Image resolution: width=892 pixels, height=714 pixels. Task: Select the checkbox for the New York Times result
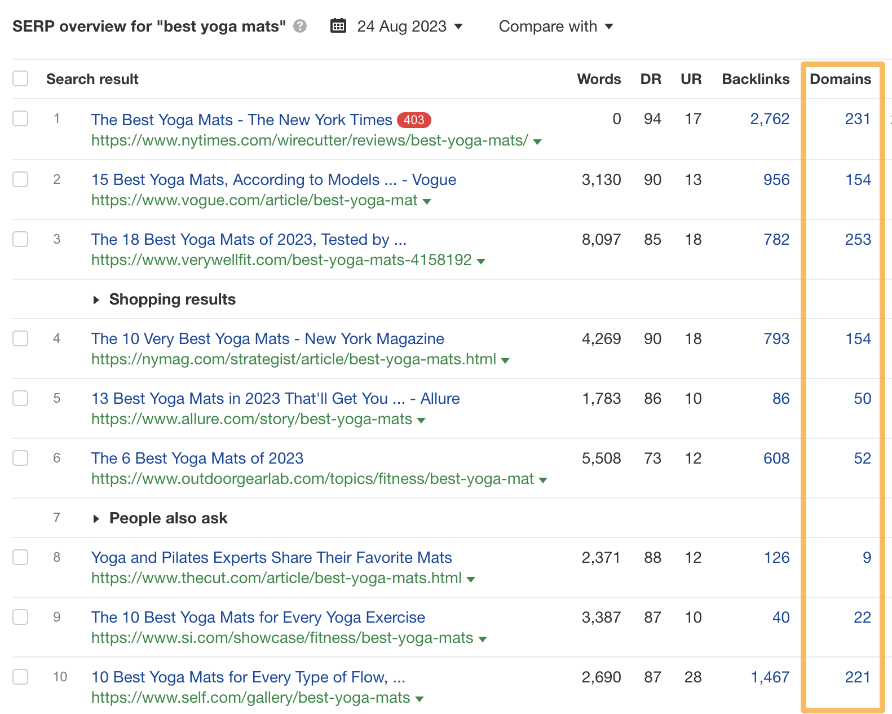[20, 119]
